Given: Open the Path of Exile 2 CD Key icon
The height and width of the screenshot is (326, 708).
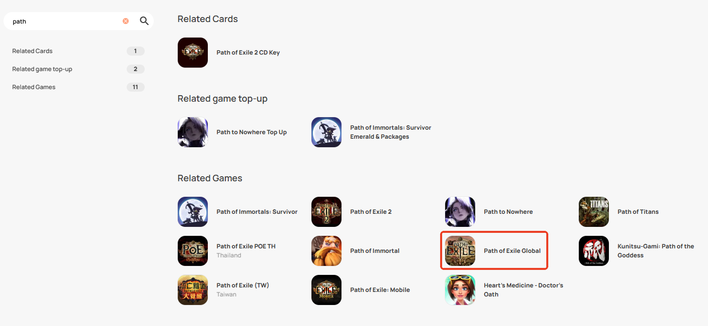Looking at the screenshot, I should pyautogui.click(x=193, y=53).
